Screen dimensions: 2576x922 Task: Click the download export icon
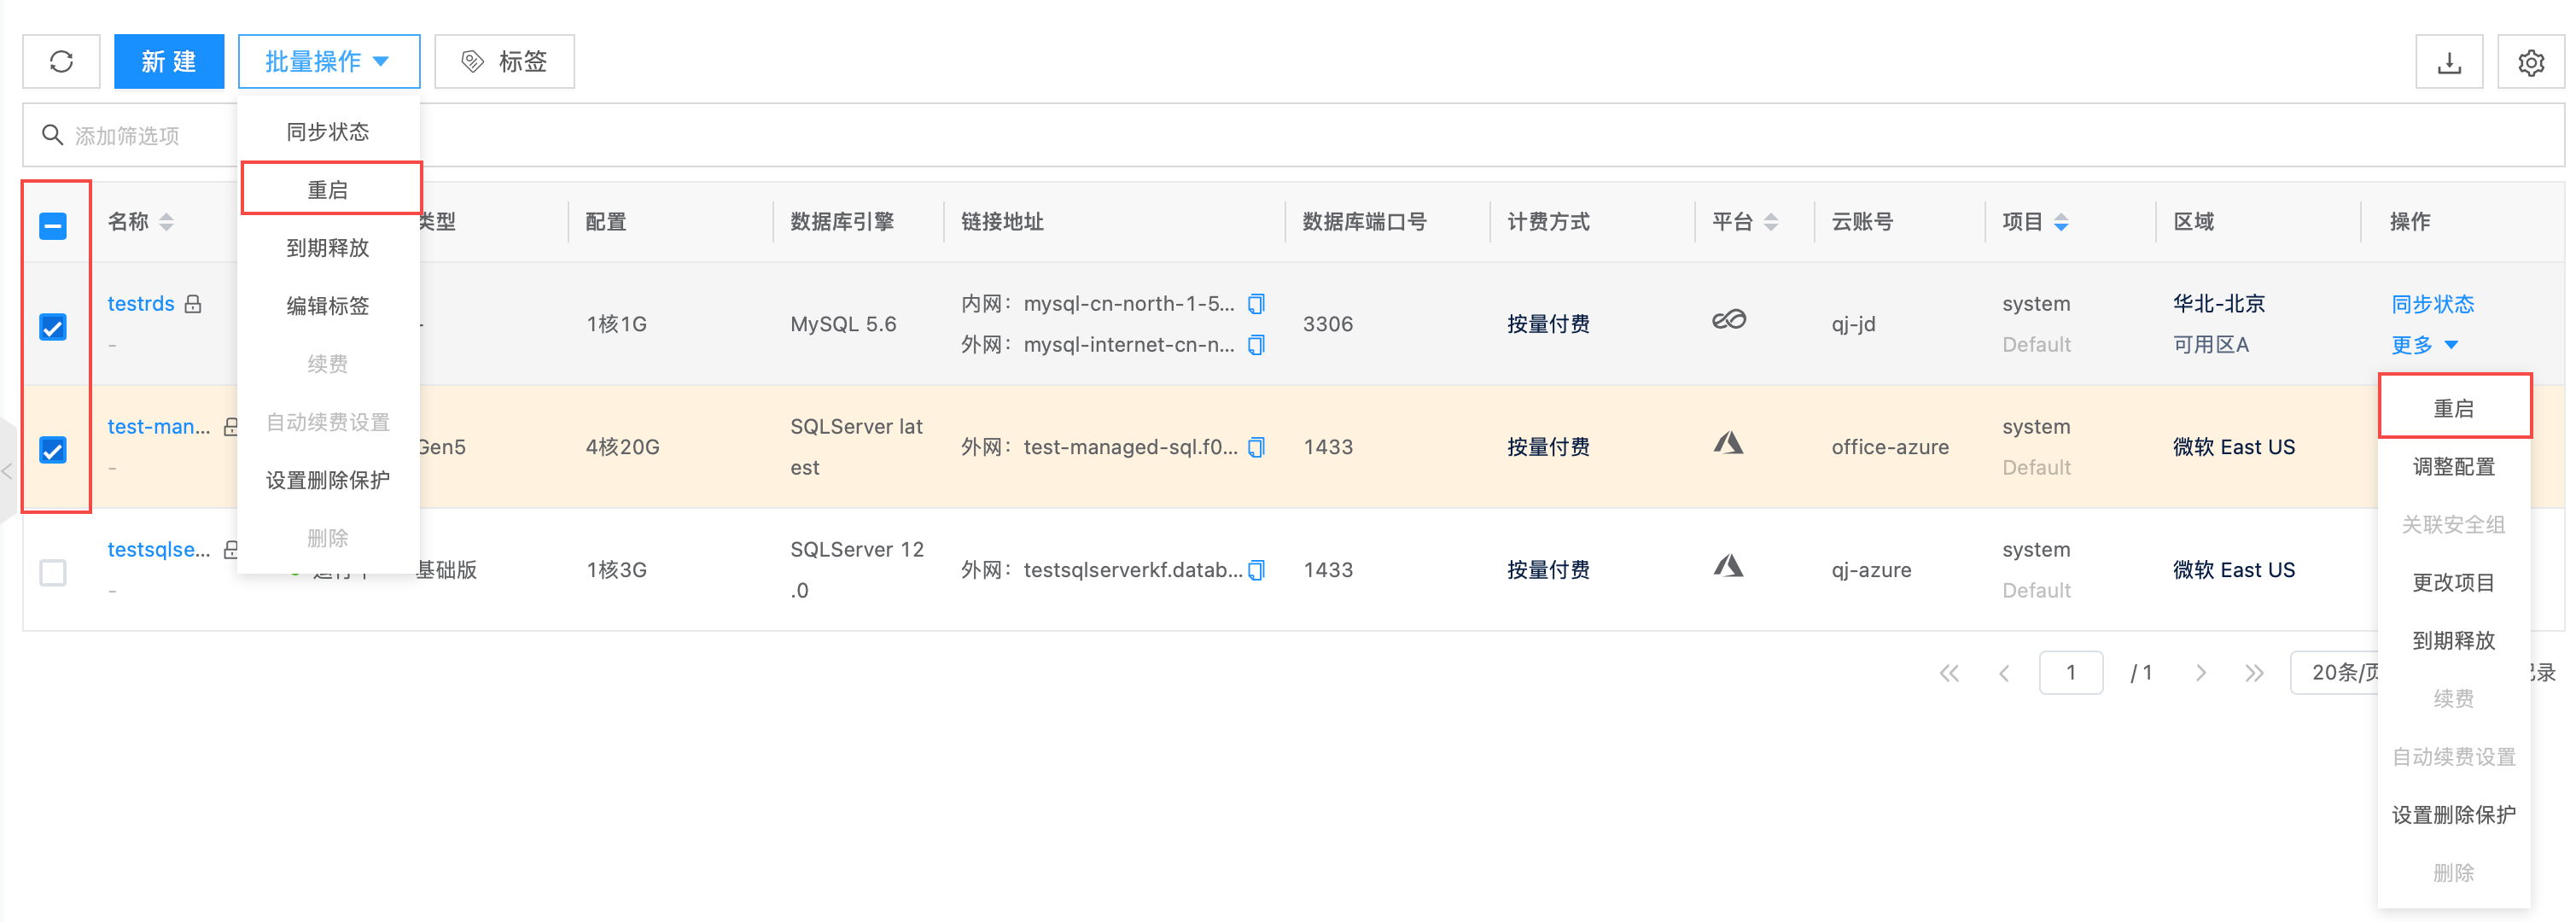click(x=2448, y=63)
